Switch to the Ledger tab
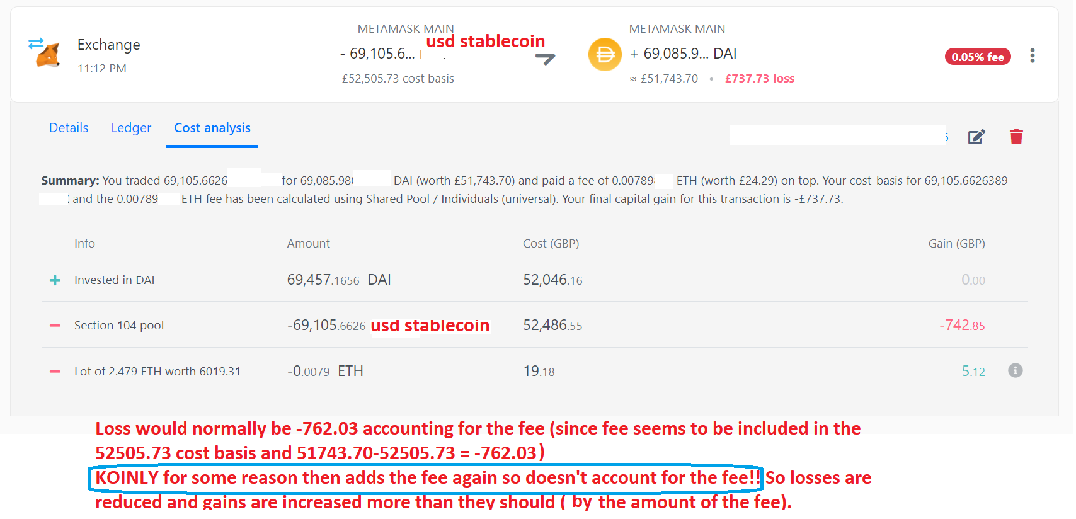Image resolution: width=1076 pixels, height=519 pixels. [x=131, y=128]
